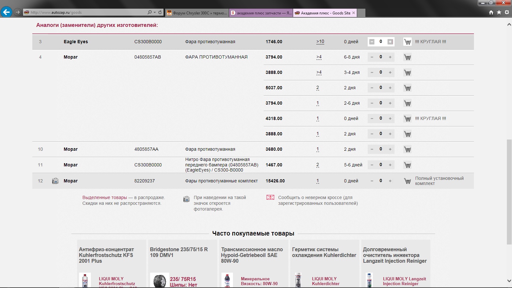This screenshot has width=512, height=288.
Task: Add 3888.00 3-4 days offer to cart
Action: (x=407, y=73)
